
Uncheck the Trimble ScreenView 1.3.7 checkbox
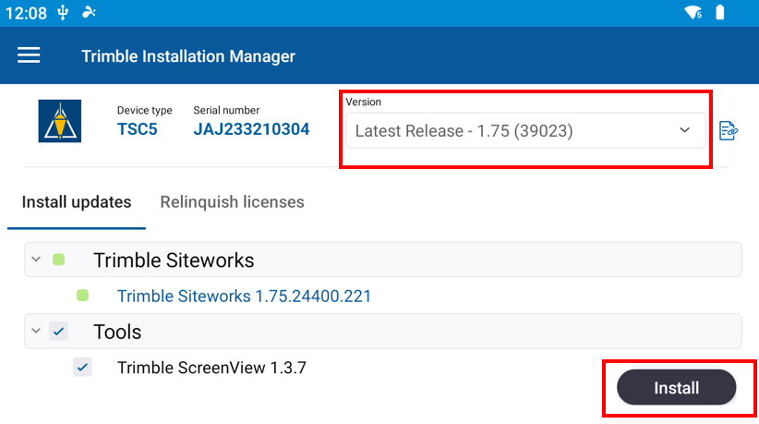pyautogui.click(x=82, y=368)
